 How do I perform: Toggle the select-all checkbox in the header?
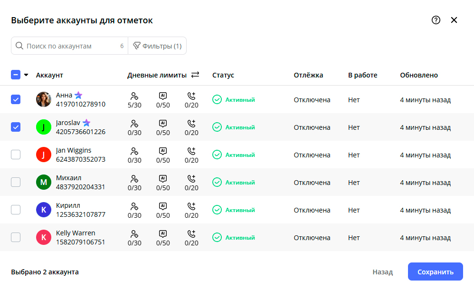click(16, 75)
